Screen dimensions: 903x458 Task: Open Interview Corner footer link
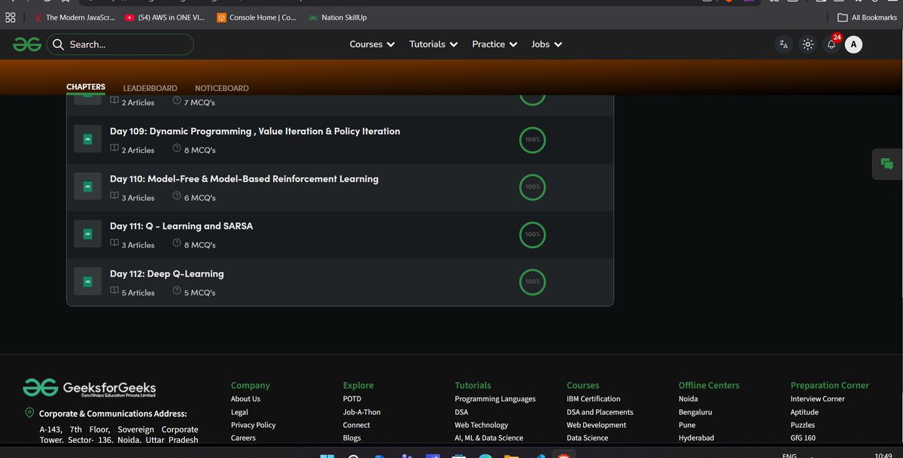coord(817,399)
